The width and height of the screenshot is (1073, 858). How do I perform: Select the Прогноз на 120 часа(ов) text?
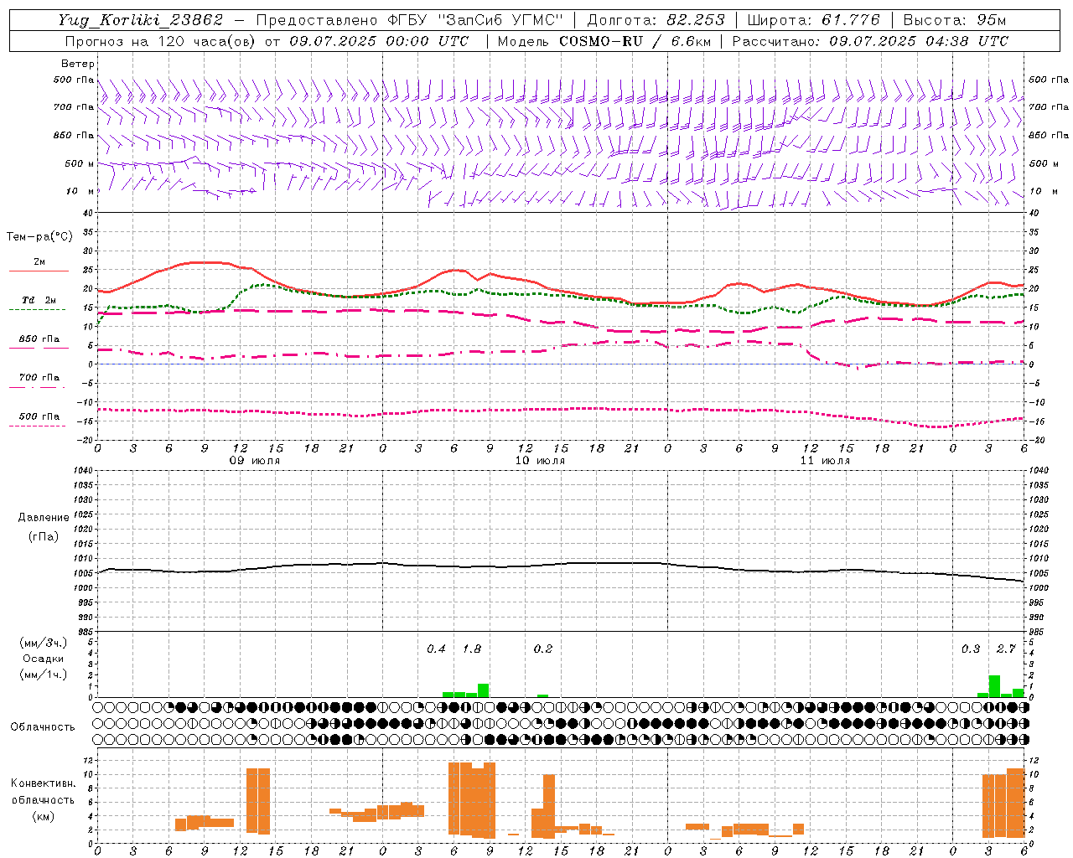(x=159, y=41)
